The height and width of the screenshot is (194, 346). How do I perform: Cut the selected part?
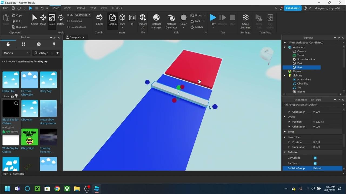point(16,21)
